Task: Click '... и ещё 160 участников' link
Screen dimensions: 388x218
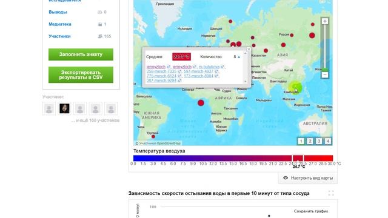Action: 95,121
